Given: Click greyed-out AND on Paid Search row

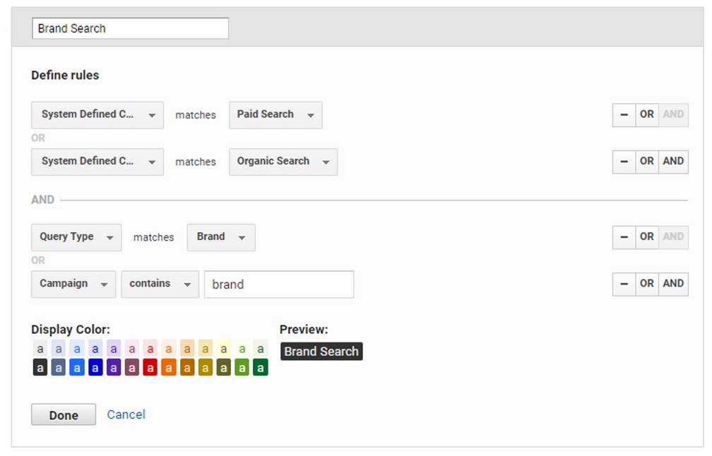Looking at the screenshot, I should pos(673,115).
